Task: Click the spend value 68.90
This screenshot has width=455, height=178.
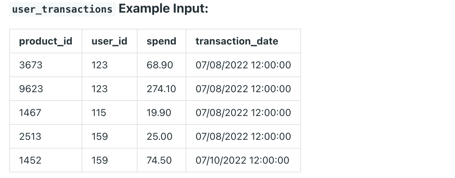Action: pos(160,65)
